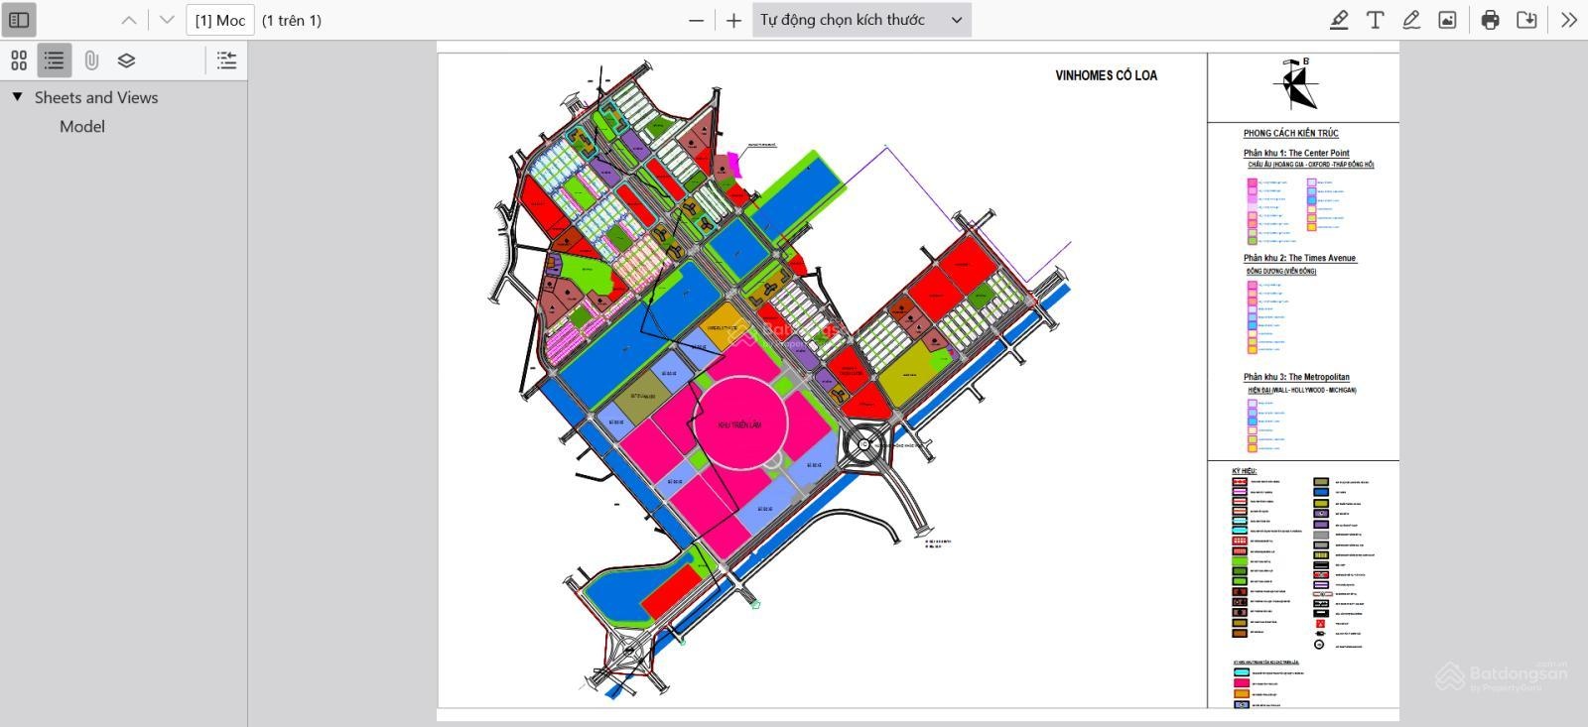
Task: Zoom in with the plus button
Action: click(733, 20)
